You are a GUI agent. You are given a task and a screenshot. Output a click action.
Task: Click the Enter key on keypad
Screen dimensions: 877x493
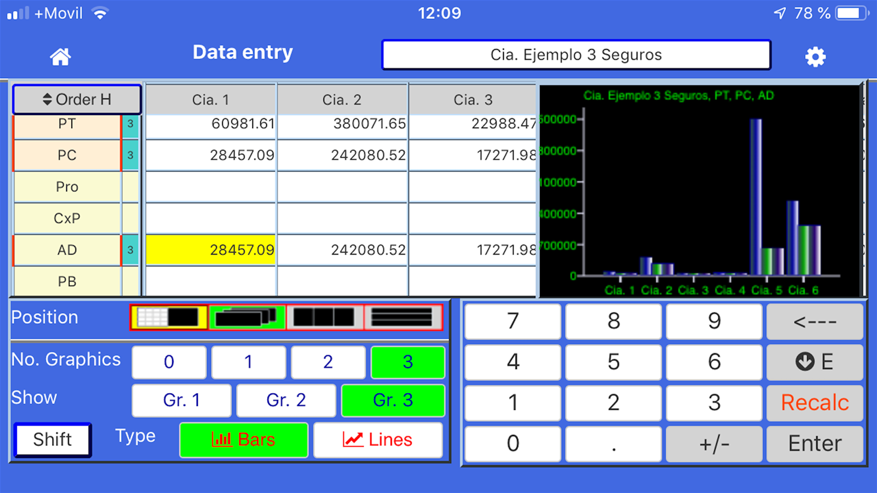pyautogui.click(x=815, y=444)
